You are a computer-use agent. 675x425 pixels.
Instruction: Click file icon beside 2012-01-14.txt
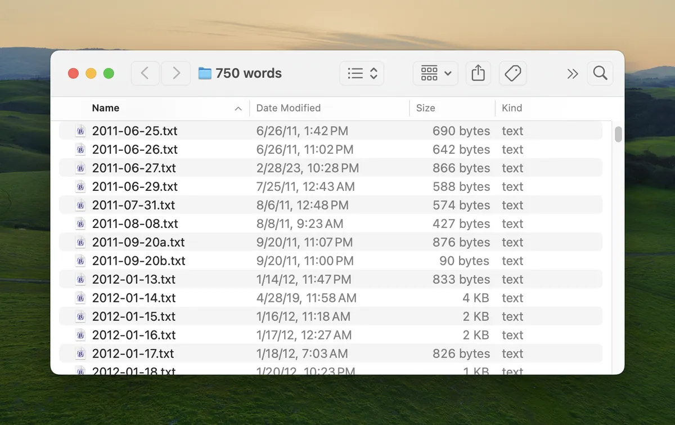pyautogui.click(x=80, y=298)
